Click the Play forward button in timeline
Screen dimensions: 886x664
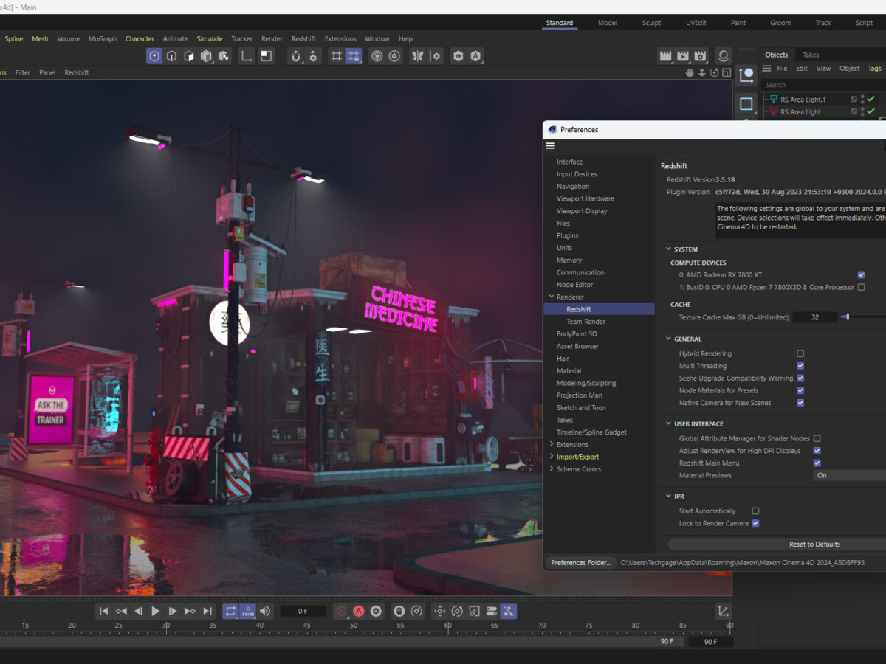155,611
